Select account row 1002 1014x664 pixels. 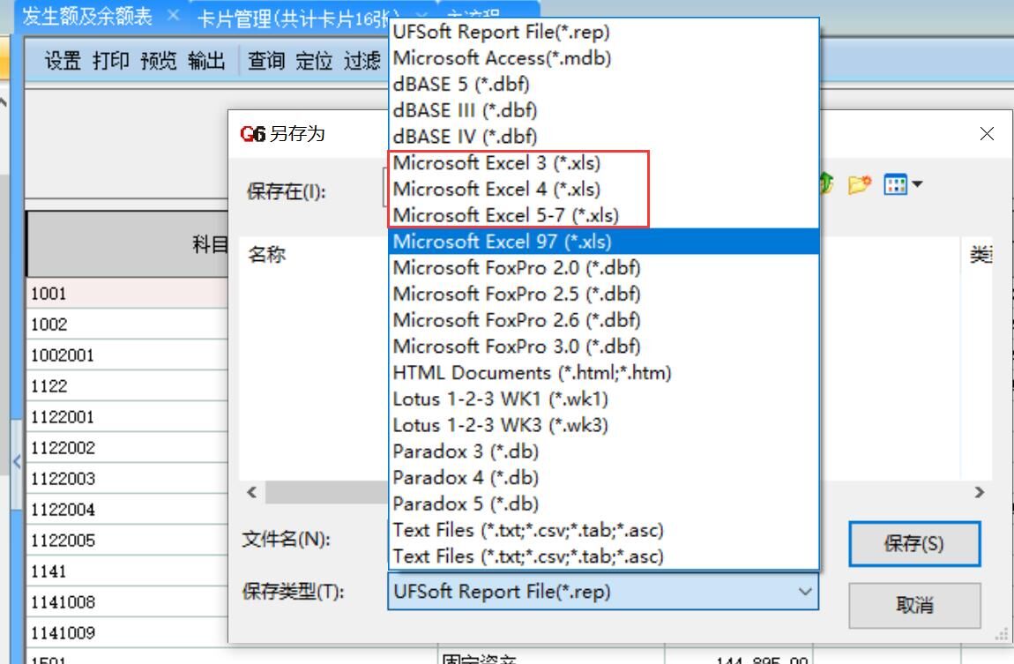127,325
